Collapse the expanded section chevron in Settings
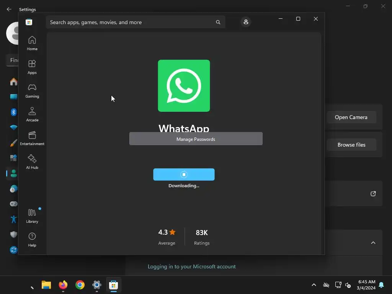 373,243
